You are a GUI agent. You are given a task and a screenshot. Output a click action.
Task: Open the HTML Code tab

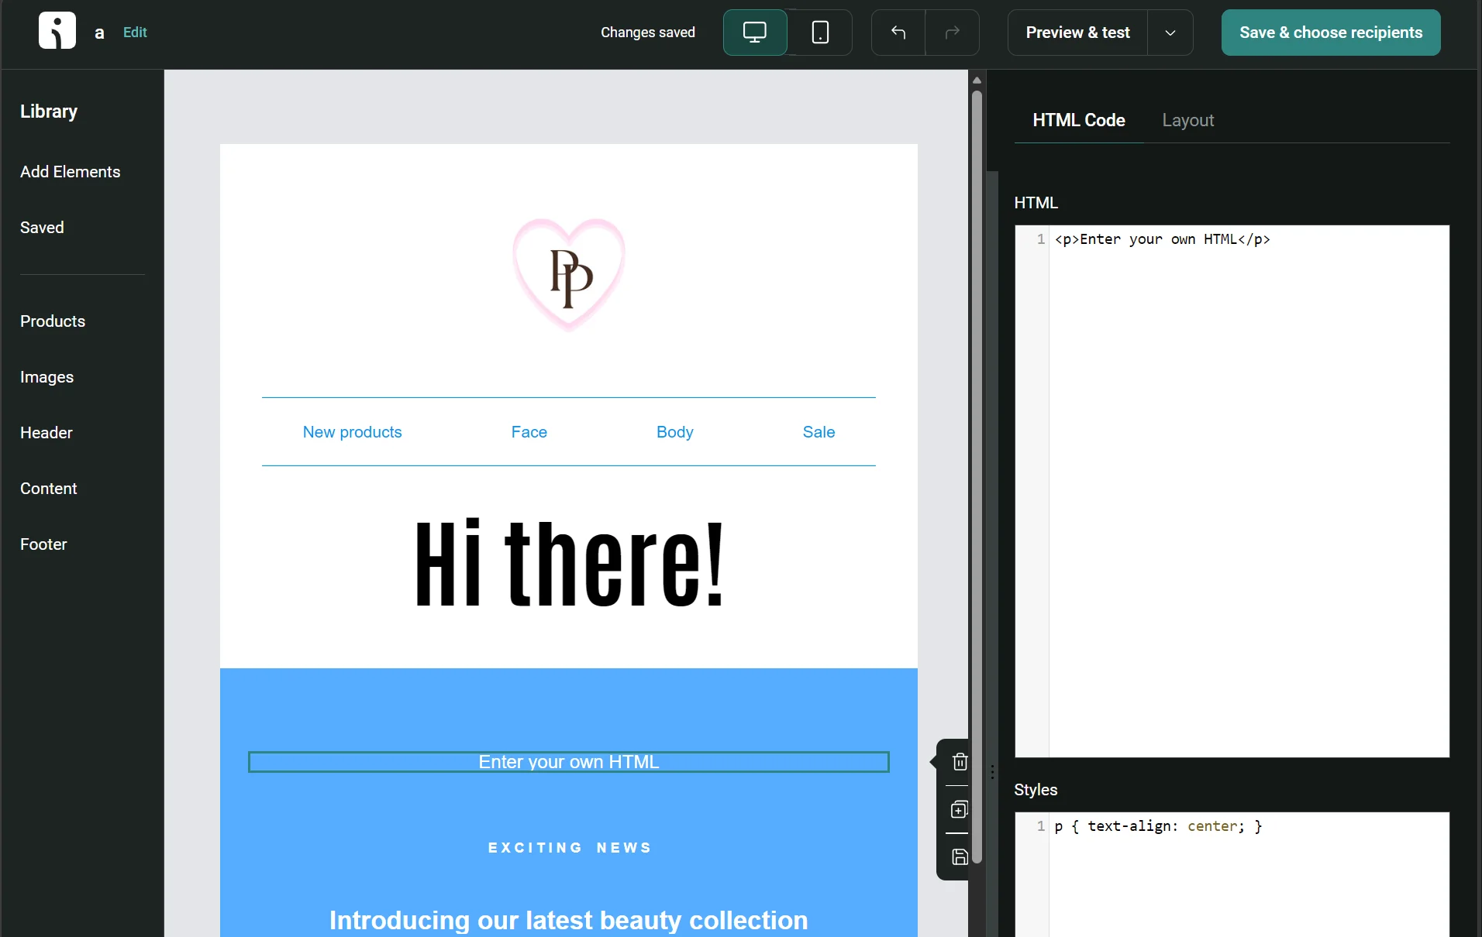[x=1079, y=120]
